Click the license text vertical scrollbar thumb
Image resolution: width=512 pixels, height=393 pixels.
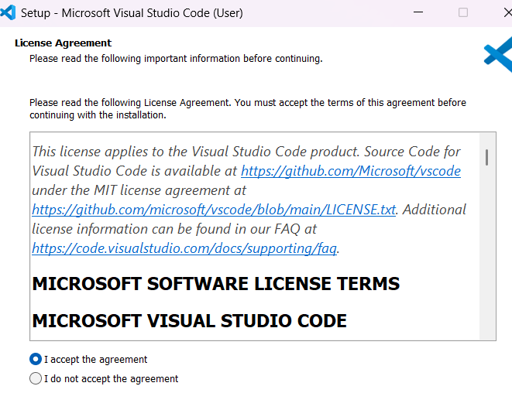point(487,158)
